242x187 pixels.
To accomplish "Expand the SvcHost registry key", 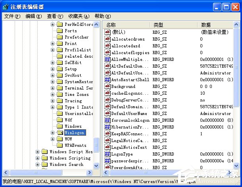I will click(x=52, y=75).
